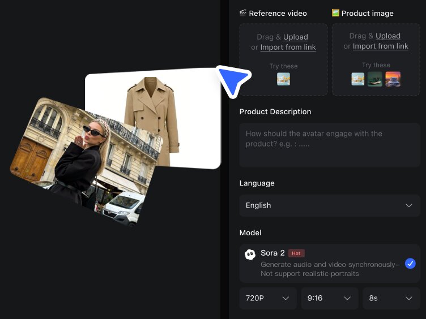Select the sample thumbnail under Reference video
This screenshot has width=426, height=319.
click(x=283, y=79)
